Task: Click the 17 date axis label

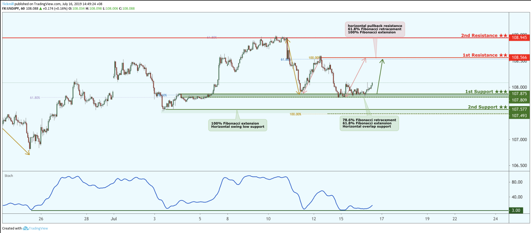Action: click(x=382, y=219)
